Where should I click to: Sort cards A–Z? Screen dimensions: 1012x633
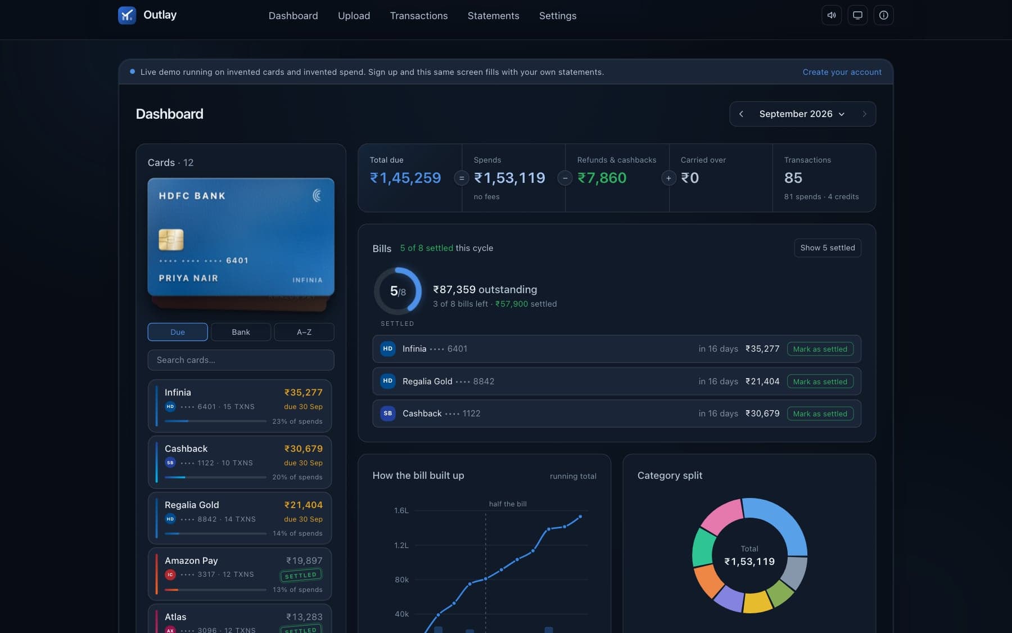pos(304,332)
